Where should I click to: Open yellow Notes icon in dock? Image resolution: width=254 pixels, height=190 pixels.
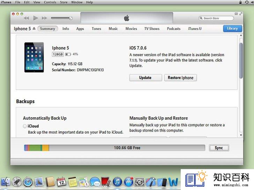tap(73, 182)
